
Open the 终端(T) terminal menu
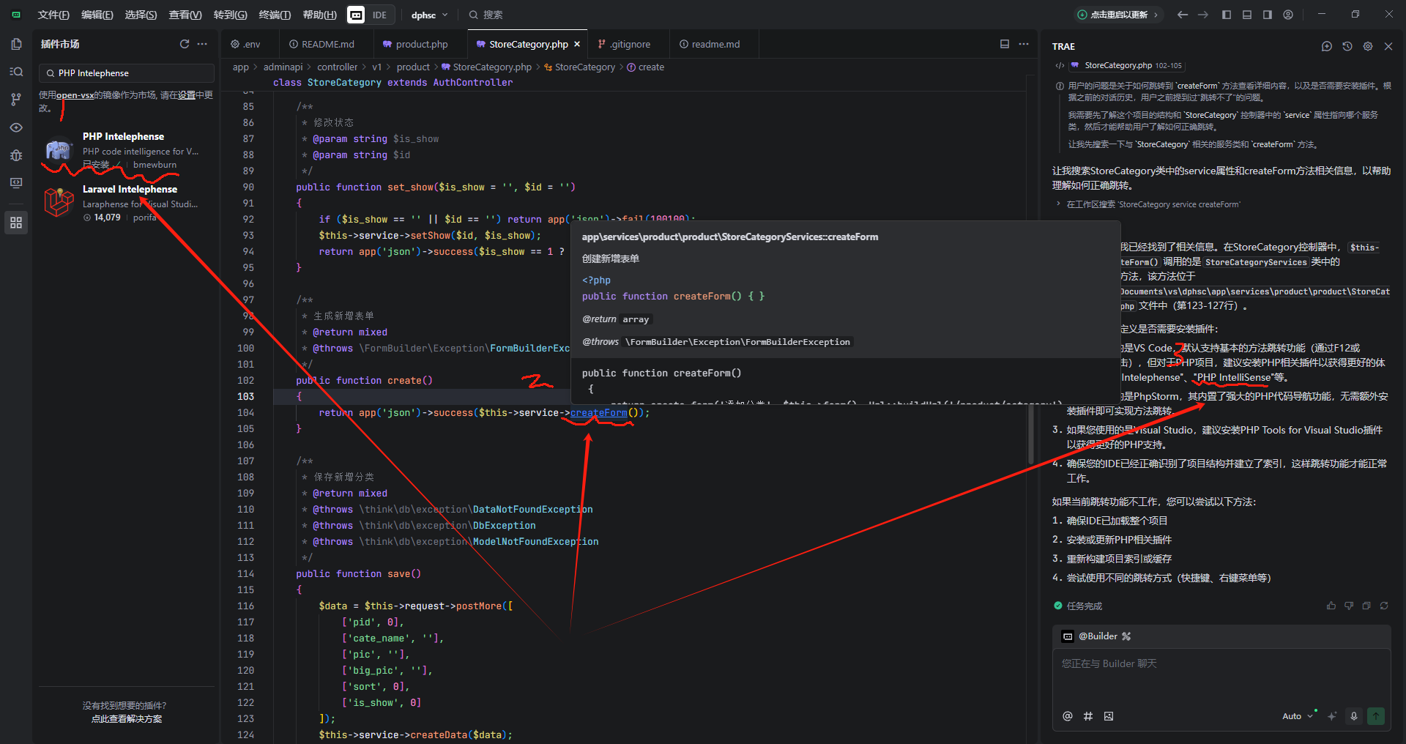coord(275,15)
